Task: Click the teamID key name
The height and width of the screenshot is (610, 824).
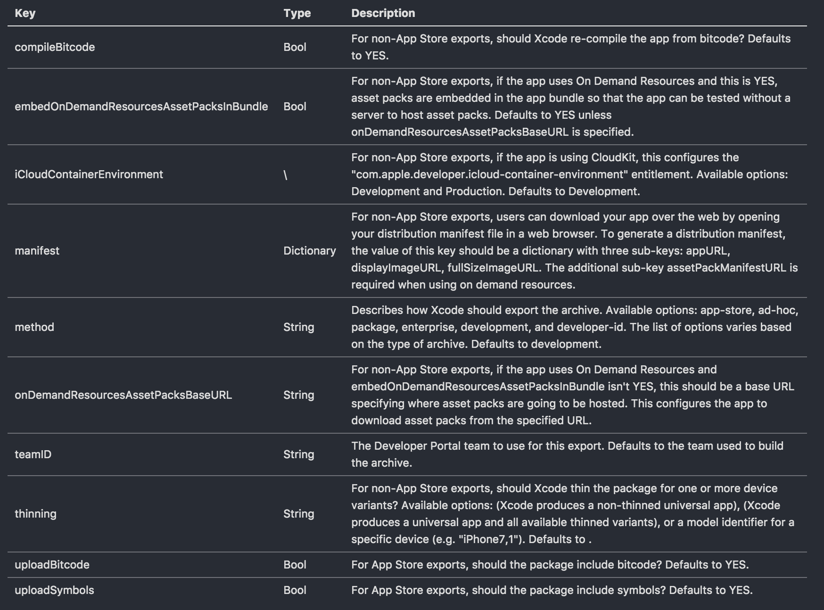Action: [x=33, y=454]
